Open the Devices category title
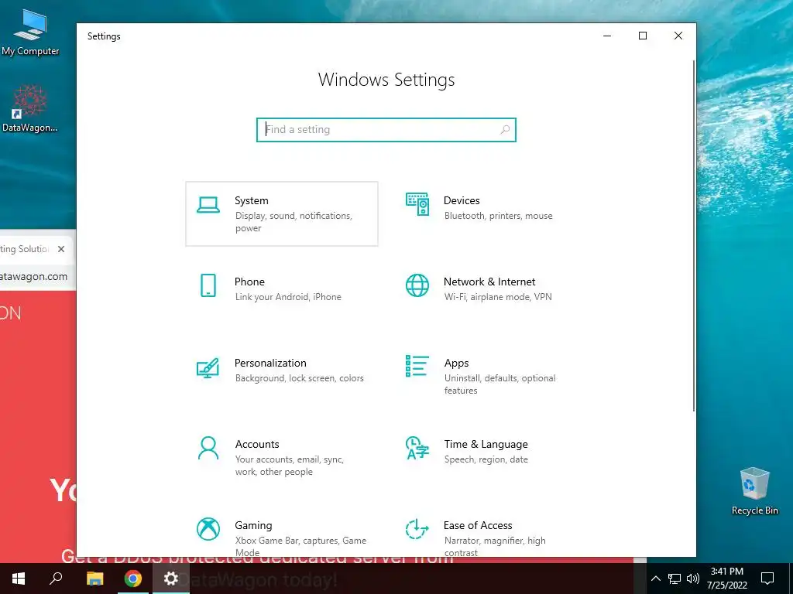The width and height of the screenshot is (793, 594). tap(462, 200)
